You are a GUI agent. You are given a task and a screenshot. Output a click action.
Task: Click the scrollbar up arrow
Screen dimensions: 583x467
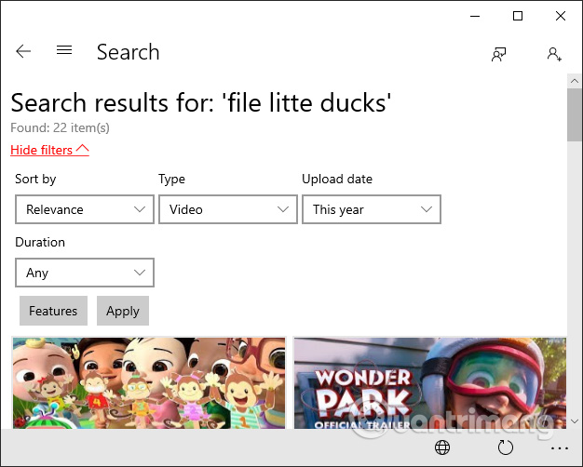click(575, 81)
